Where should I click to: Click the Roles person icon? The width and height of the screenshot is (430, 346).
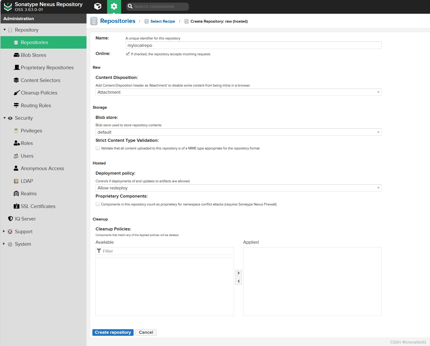(17, 143)
